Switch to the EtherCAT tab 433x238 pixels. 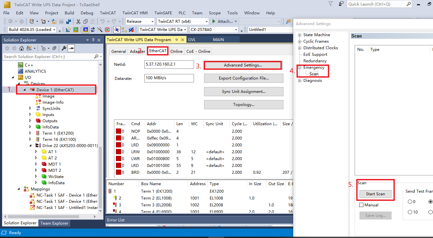tap(158, 51)
